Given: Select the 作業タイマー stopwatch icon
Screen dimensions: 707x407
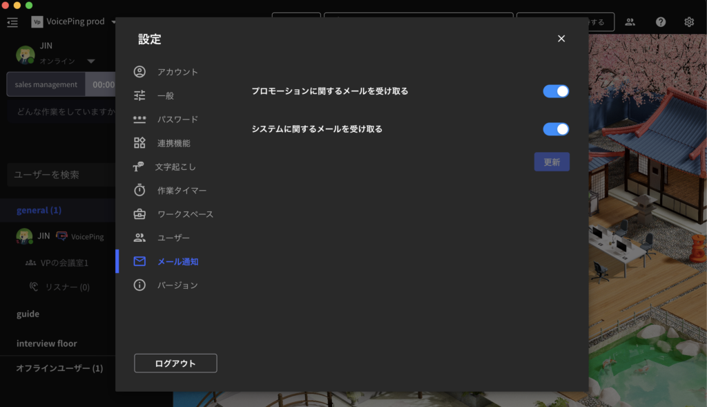Looking at the screenshot, I should click(140, 189).
